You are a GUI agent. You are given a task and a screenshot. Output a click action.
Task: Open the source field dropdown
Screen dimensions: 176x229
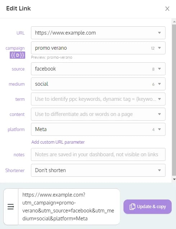click(x=98, y=69)
